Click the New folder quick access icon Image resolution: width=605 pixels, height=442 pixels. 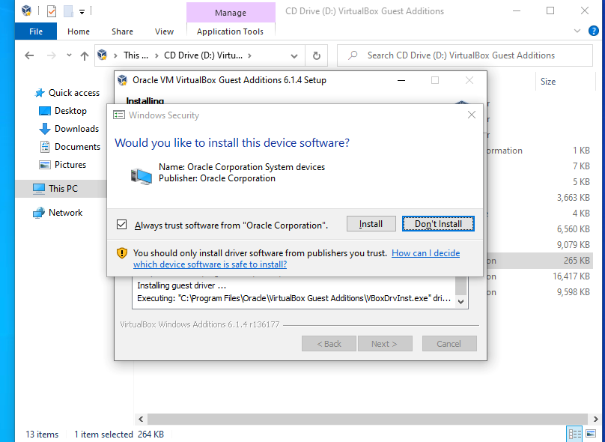pyautogui.click(x=69, y=11)
